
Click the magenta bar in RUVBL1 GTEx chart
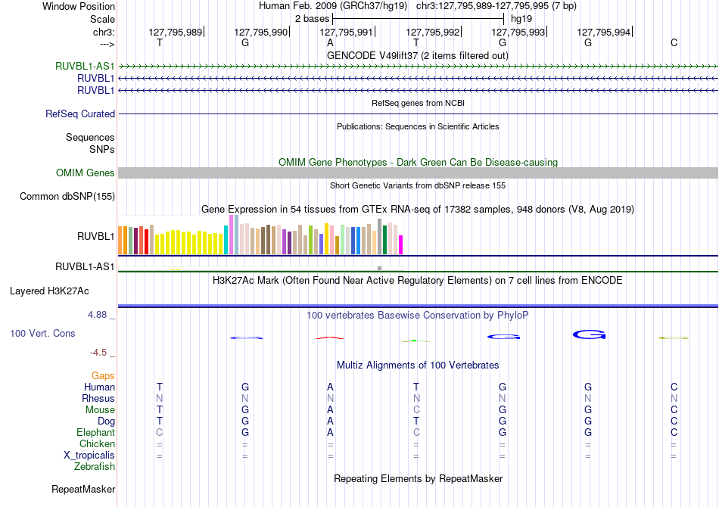[x=401, y=244]
